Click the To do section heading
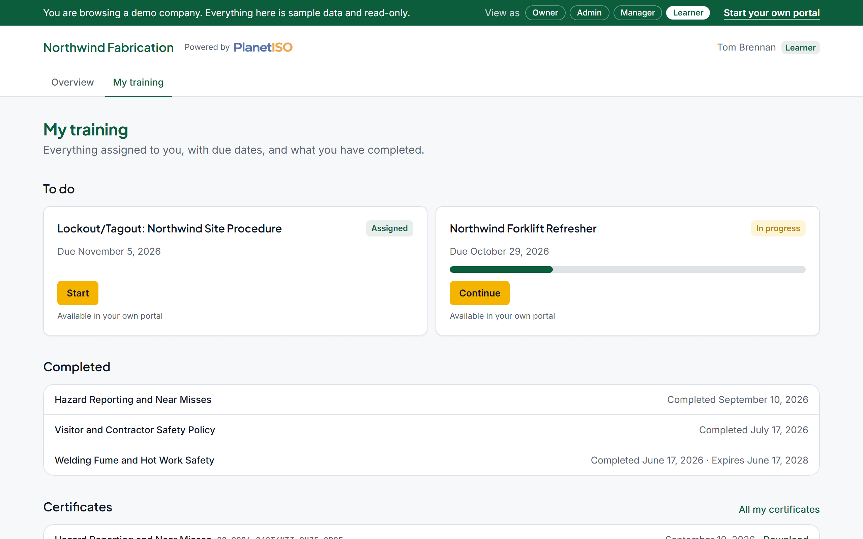This screenshot has width=863, height=539. pyautogui.click(x=59, y=189)
